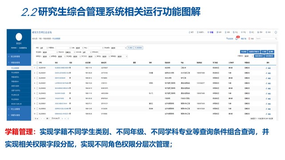
Task: Open the dropdown left of the blue batch buttons
Action: click(248, 56)
